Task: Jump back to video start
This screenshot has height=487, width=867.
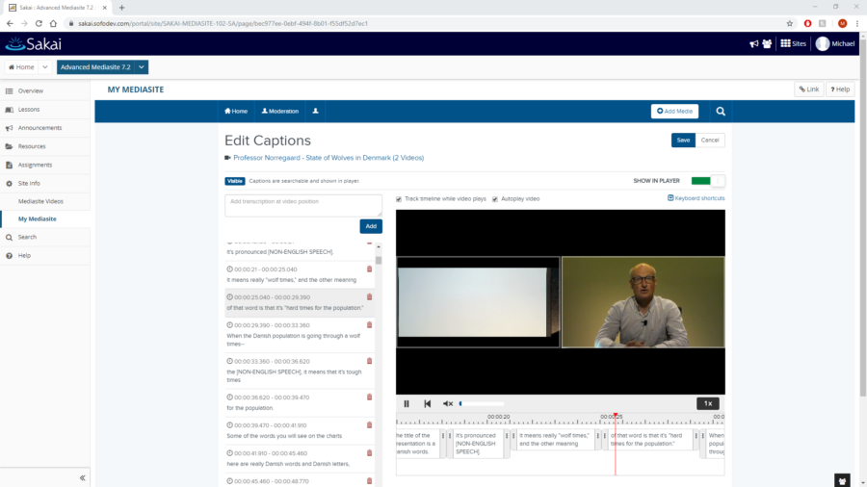Action: click(x=428, y=403)
